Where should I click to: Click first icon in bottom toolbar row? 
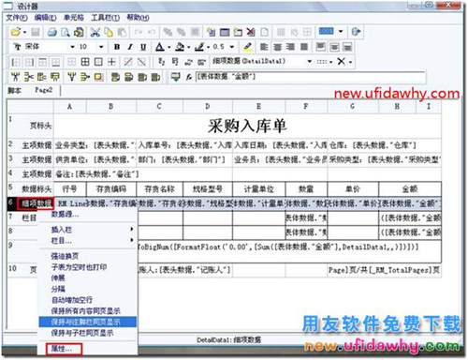pyautogui.click(x=15, y=77)
